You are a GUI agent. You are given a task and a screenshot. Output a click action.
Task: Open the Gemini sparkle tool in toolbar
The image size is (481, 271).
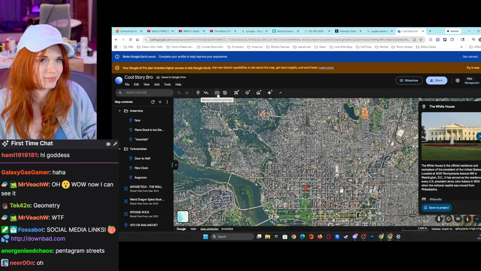pyautogui.click(x=269, y=93)
